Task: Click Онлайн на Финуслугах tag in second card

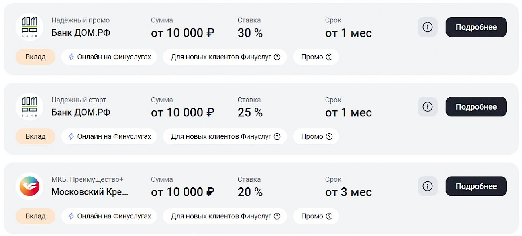Action: (x=109, y=136)
